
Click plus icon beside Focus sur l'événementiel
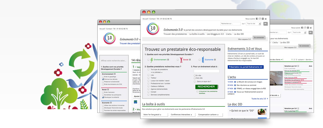(x=235, y=92)
